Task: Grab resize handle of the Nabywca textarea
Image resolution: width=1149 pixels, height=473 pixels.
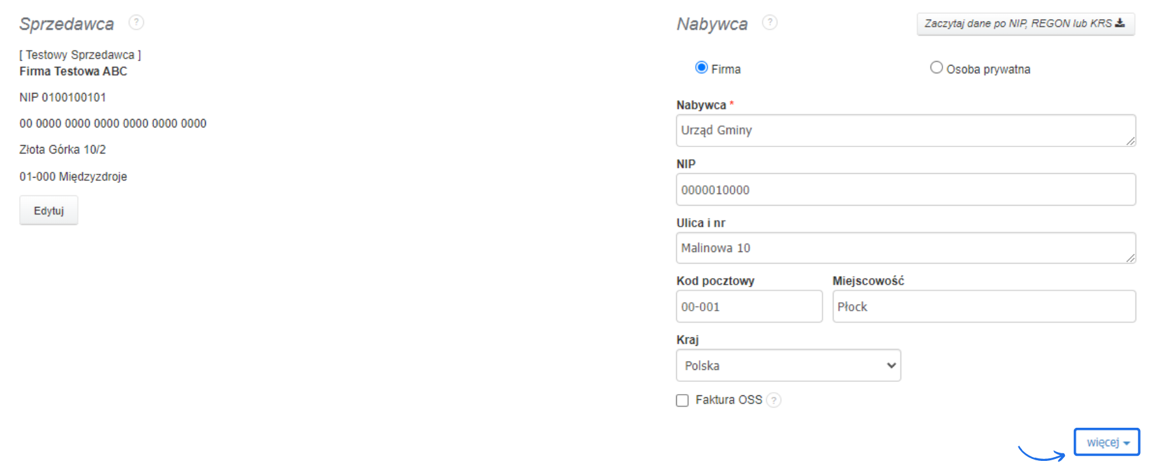Action: tap(1131, 141)
